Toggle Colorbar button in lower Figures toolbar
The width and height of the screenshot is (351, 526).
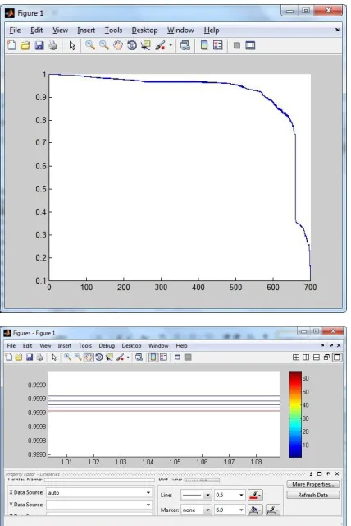click(153, 358)
